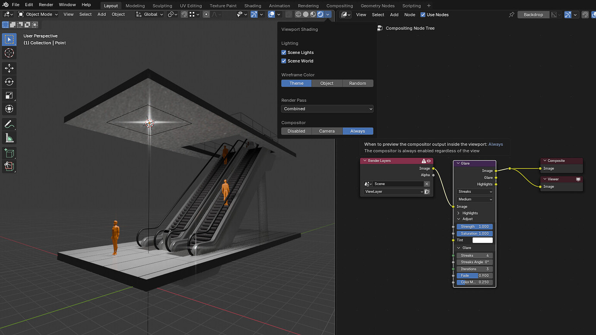
Task: Select the Move tool
Action: [x=9, y=68]
